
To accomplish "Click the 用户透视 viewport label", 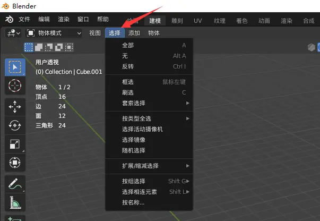I will click(47, 62).
